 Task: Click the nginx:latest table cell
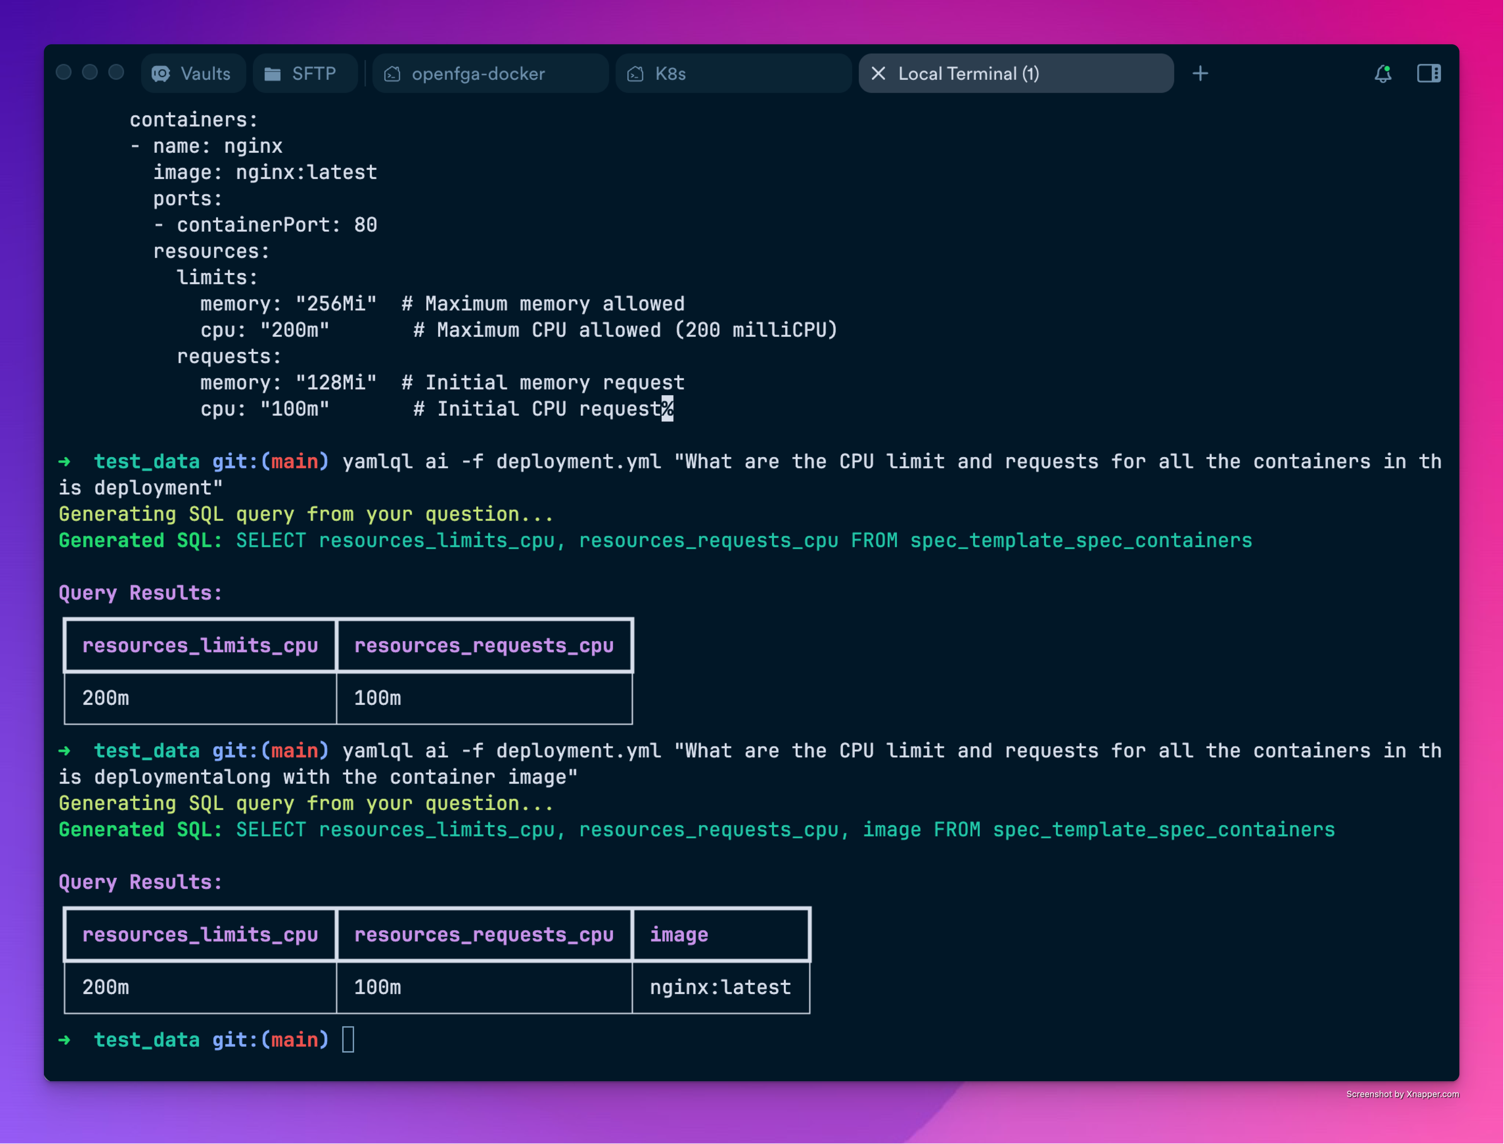point(721,988)
